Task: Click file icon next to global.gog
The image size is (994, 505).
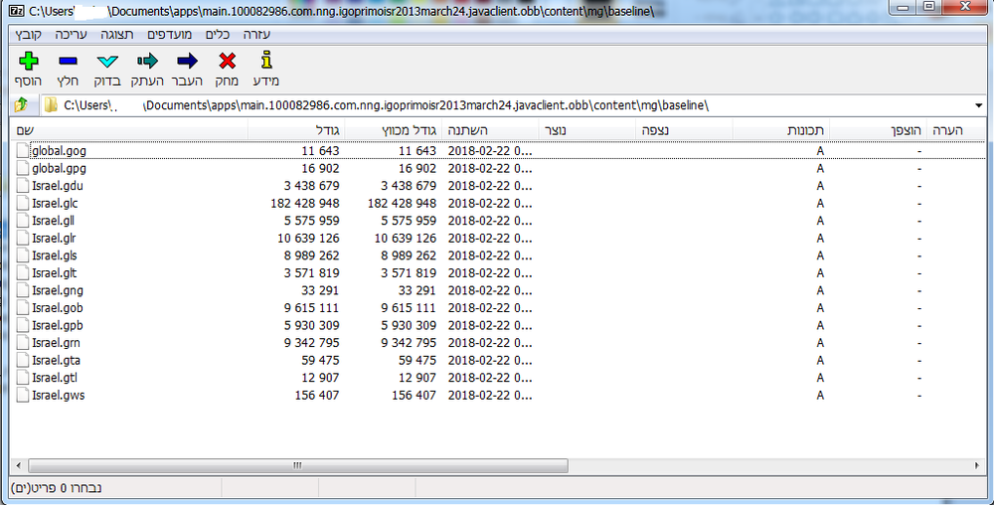Action: (x=23, y=151)
